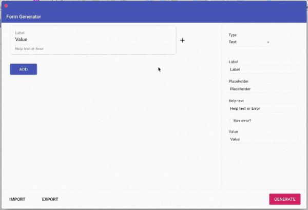The width and height of the screenshot is (308, 210).
Task: Click the EXPORT button
Action: point(50,199)
